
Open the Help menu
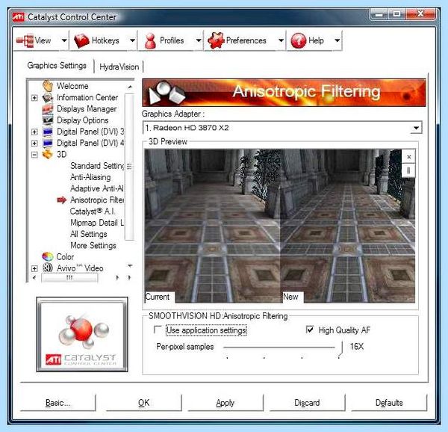point(316,40)
